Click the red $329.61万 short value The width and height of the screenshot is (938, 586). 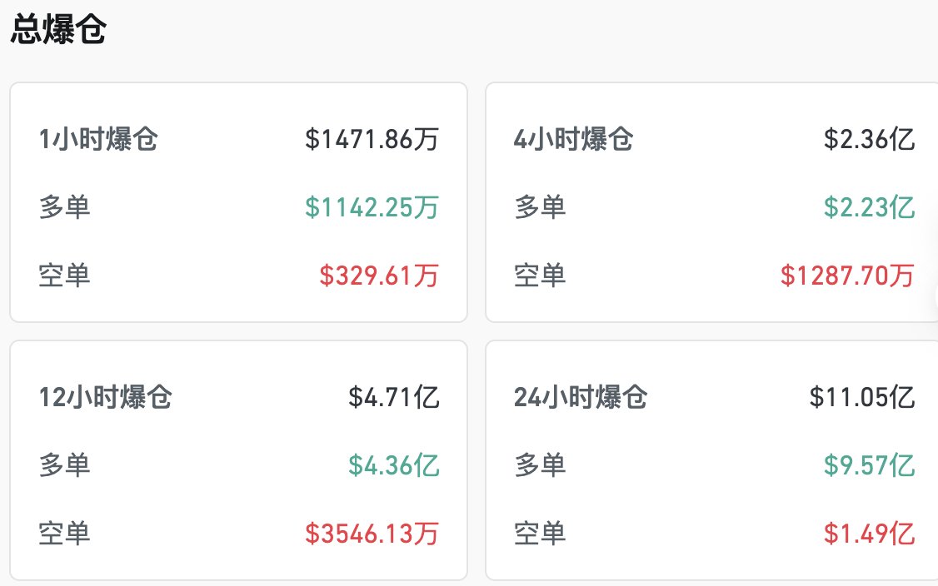pyautogui.click(x=379, y=275)
